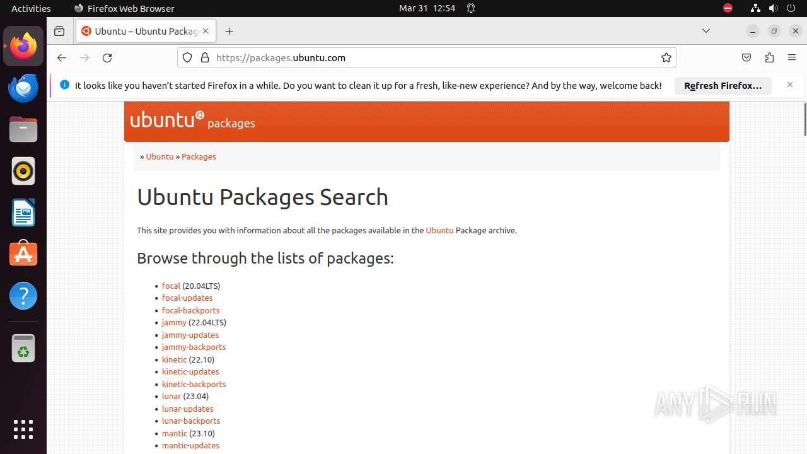Open Firefox from the Ubuntu dock
Viewport: 807px width, 454px height.
(x=23, y=46)
